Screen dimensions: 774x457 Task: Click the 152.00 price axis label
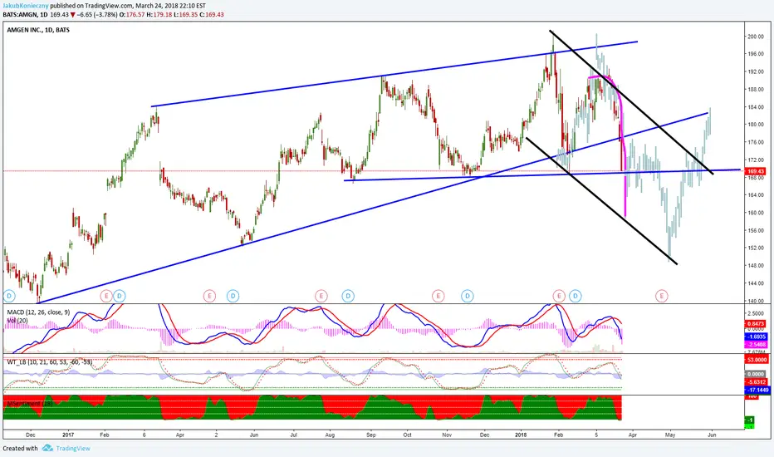755,248
